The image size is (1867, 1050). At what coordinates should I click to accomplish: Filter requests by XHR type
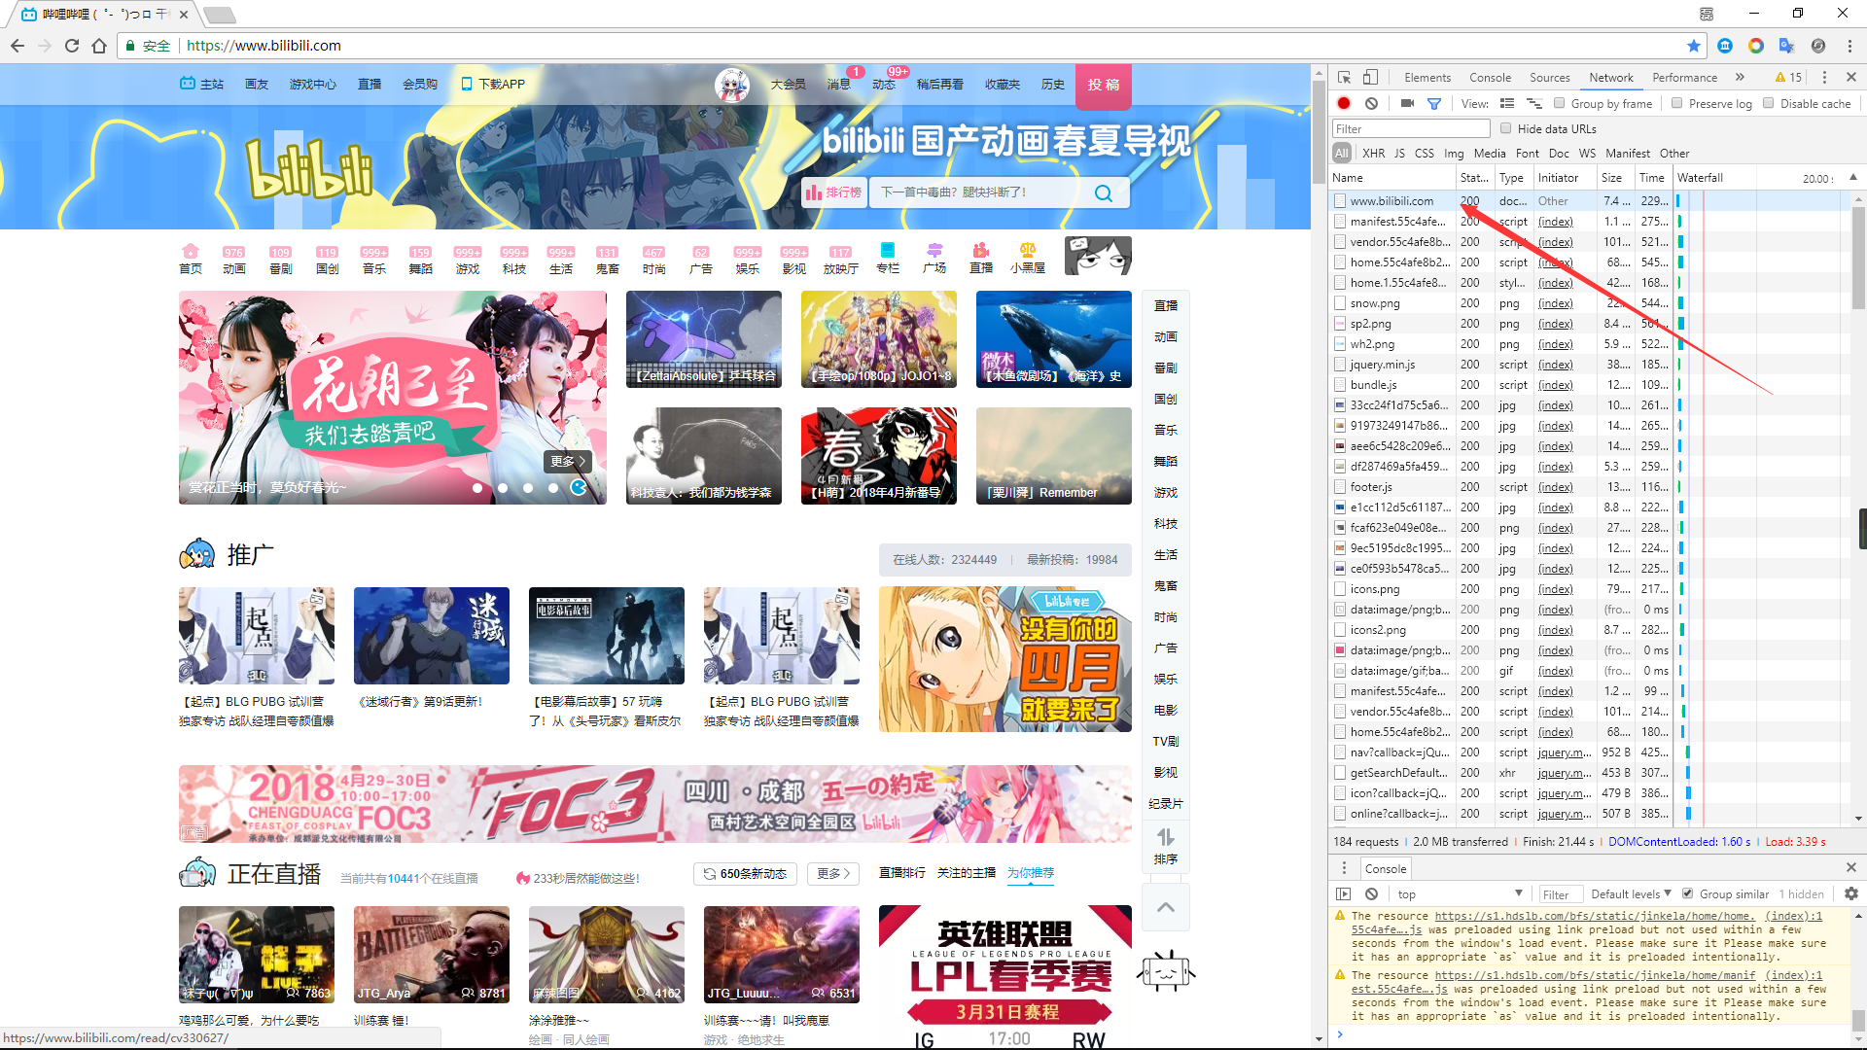1373,153
